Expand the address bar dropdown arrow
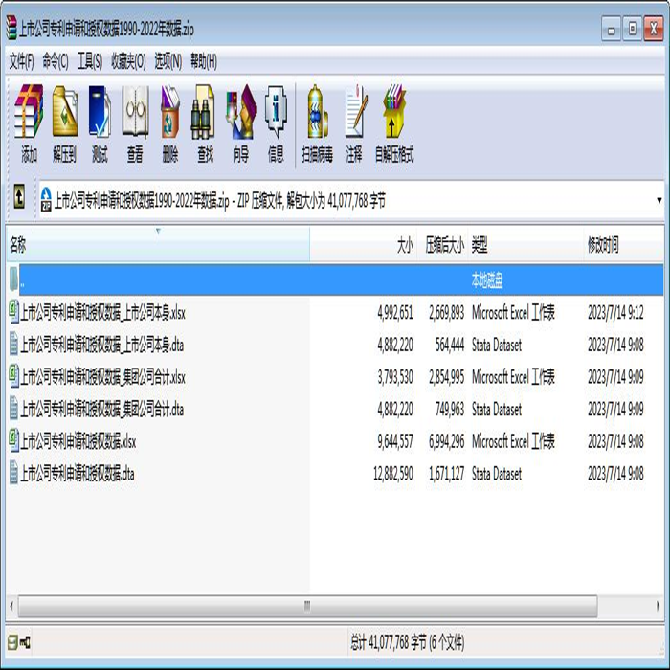 click(659, 200)
